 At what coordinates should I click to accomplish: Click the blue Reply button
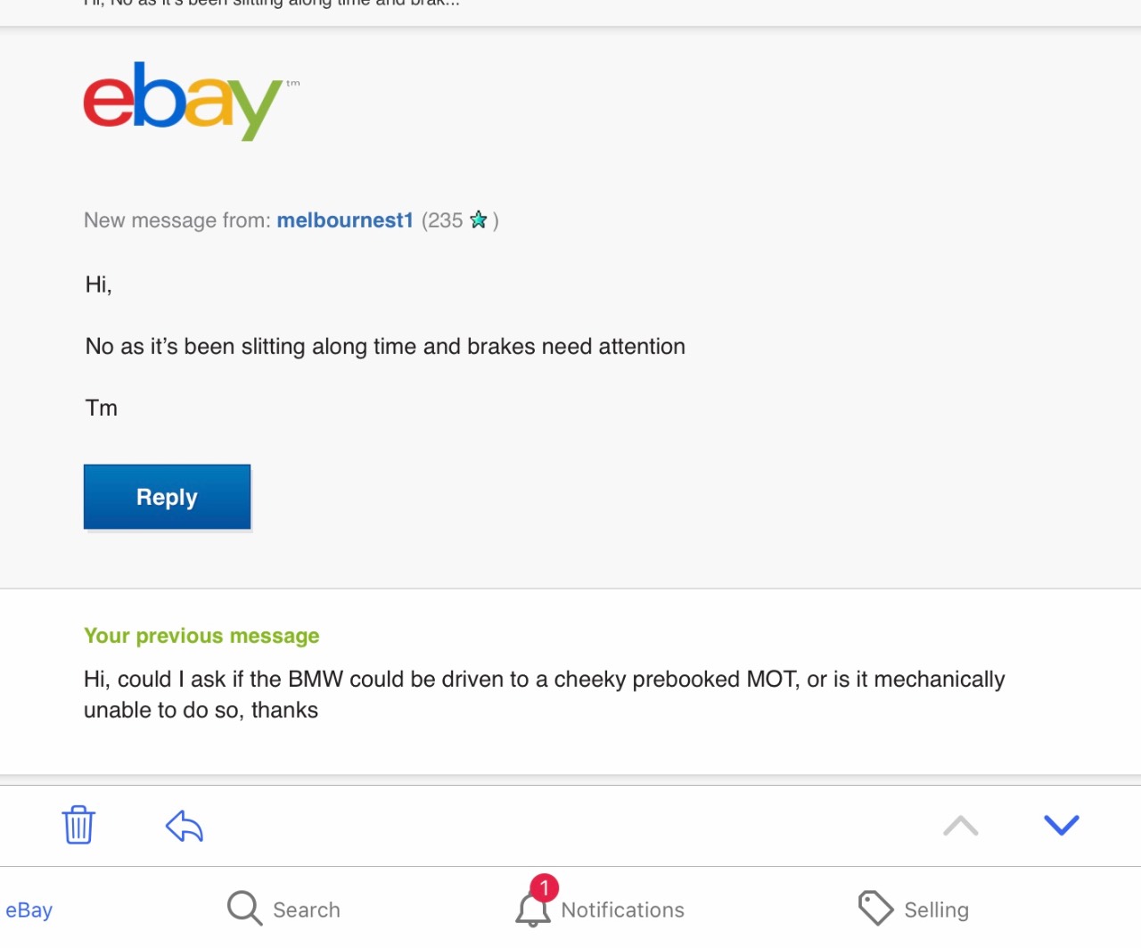(x=168, y=497)
